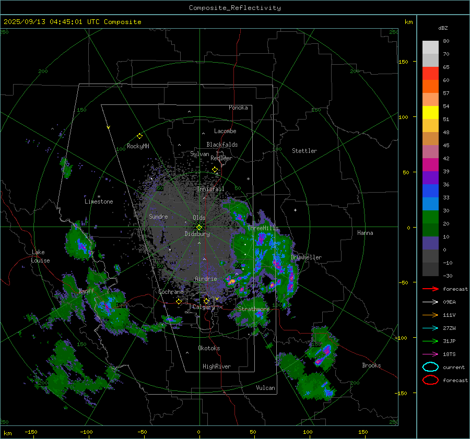Click the yellow 54 dBZ color swatch

pyautogui.click(x=430, y=112)
